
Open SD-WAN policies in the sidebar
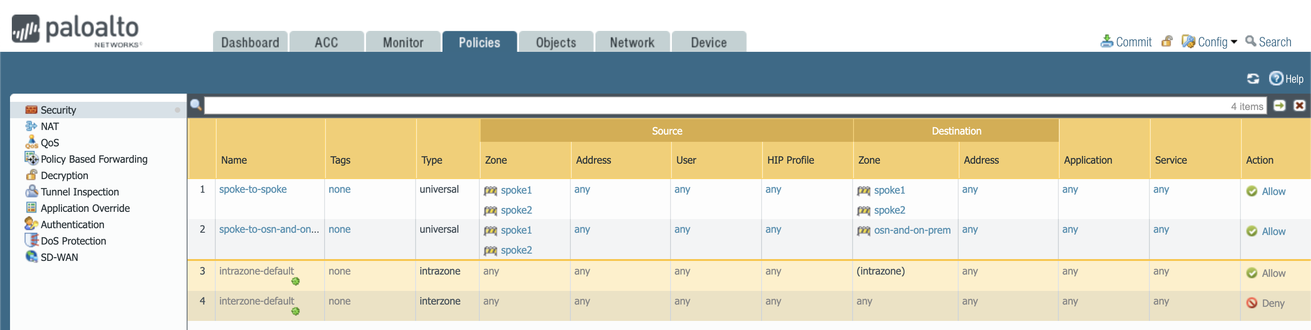point(59,257)
